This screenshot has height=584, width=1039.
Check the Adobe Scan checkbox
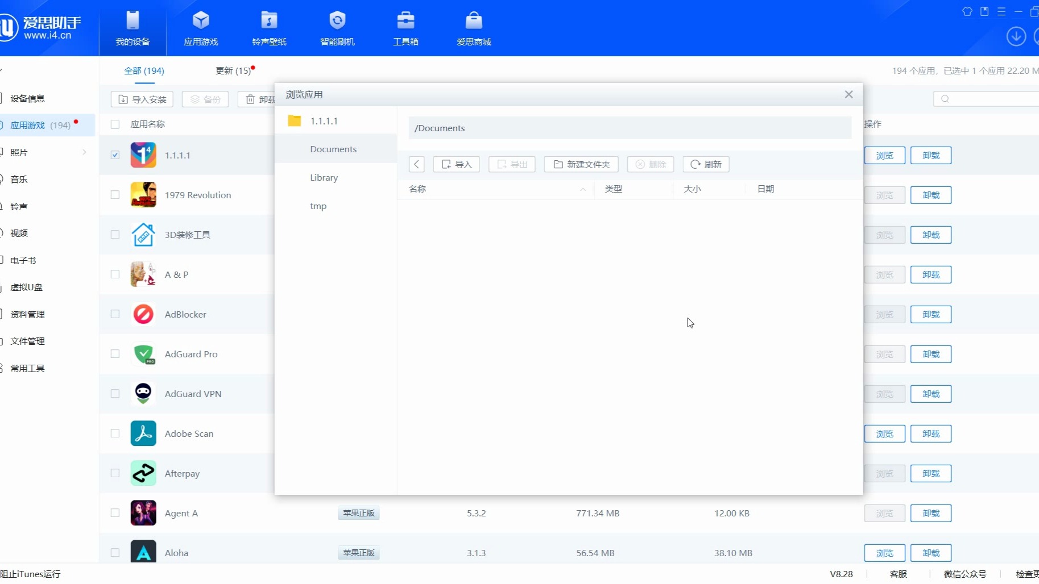click(x=115, y=433)
